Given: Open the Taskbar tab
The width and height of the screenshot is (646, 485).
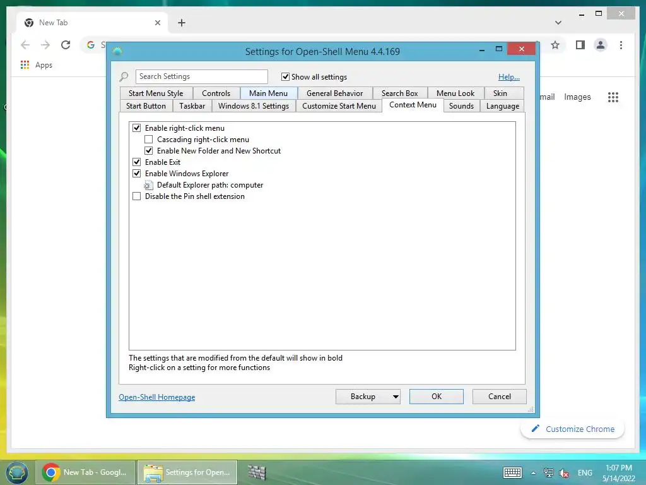Looking at the screenshot, I should coord(192,106).
